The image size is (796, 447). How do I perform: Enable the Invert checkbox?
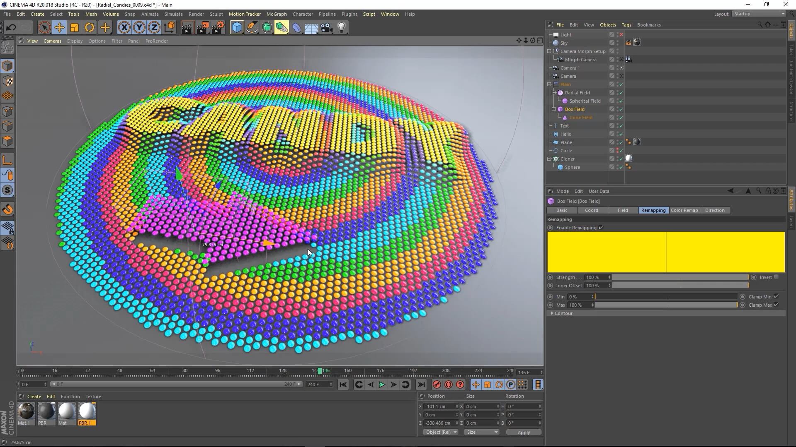click(x=776, y=277)
